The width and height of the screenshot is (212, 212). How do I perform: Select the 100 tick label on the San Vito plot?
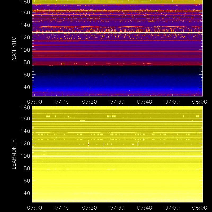click(25, 50)
